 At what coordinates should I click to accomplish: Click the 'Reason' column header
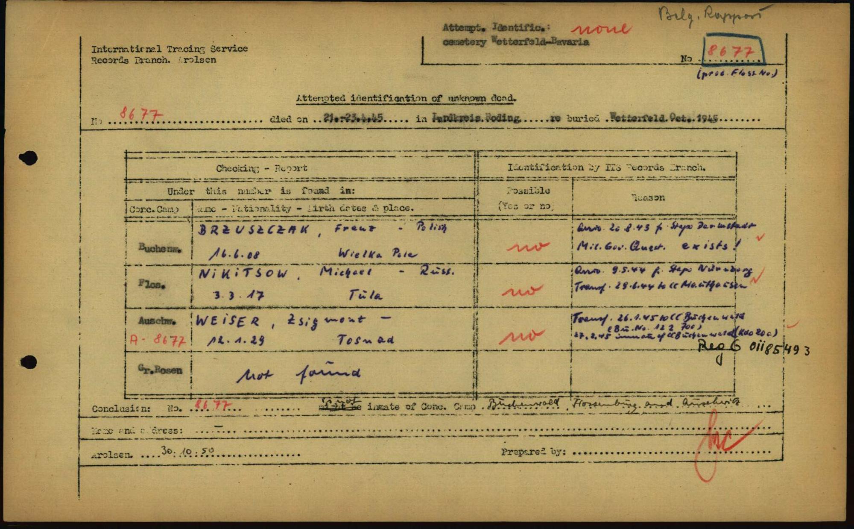[648, 197]
